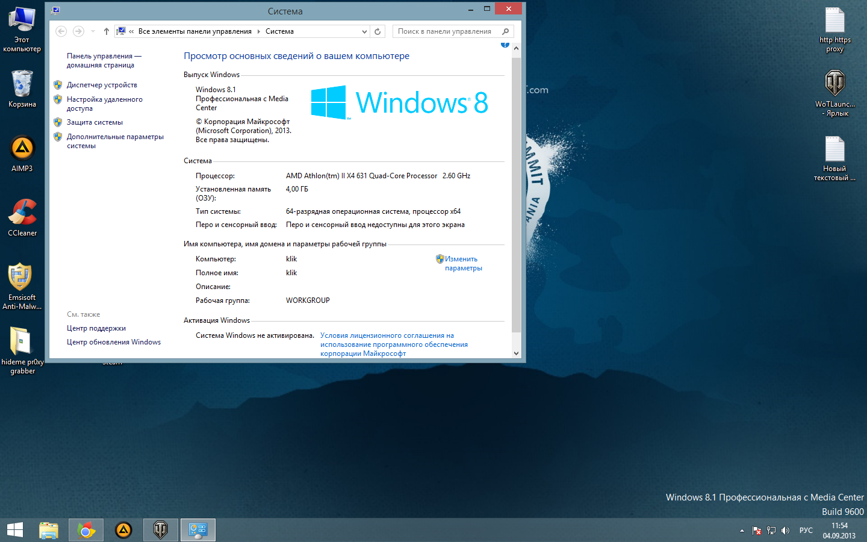Click Все элементы панели управления breadcrumb

(x=195, y=31)
